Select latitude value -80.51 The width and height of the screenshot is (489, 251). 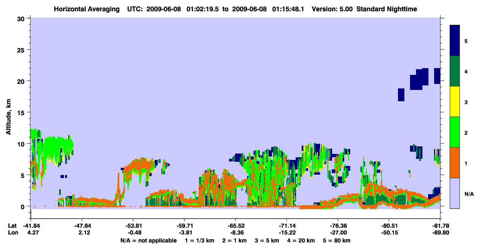(x=389, y=226)
